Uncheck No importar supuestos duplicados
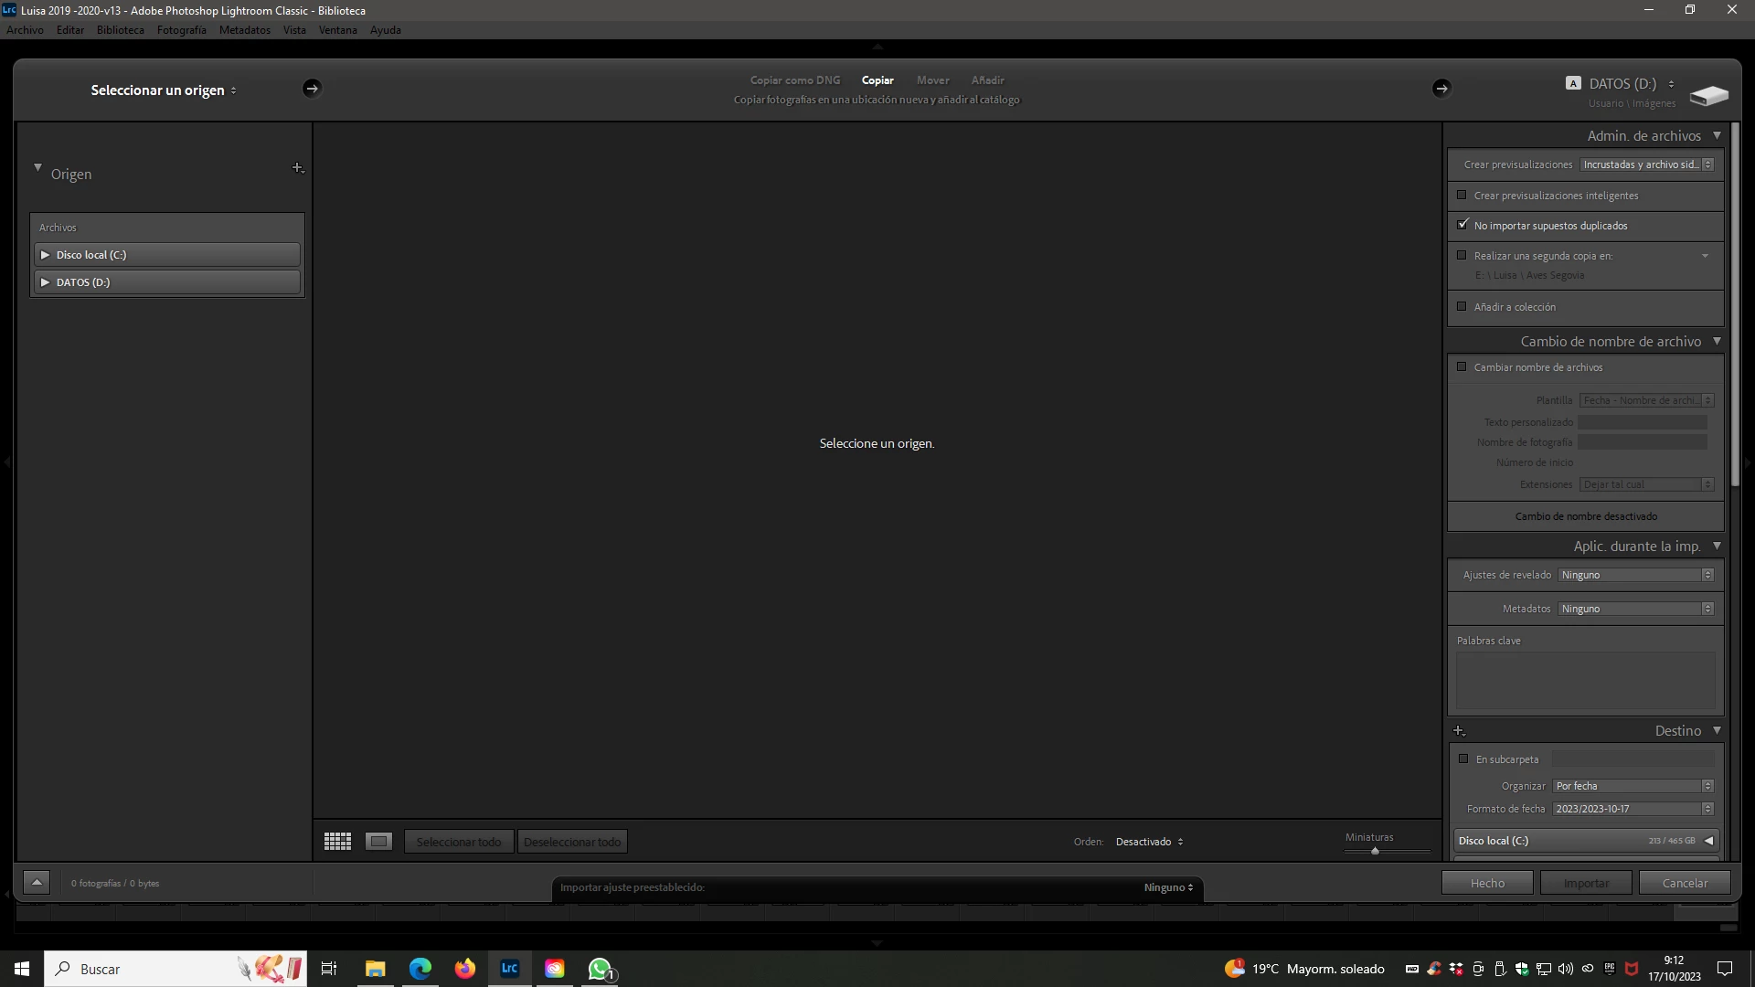The width and height of the screenshot is (1755, 987). 1462,225
